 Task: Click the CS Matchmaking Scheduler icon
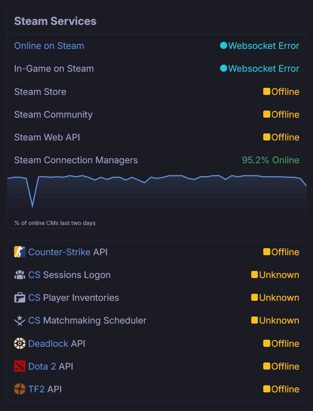pyautogui.click(x=19, y=320)
